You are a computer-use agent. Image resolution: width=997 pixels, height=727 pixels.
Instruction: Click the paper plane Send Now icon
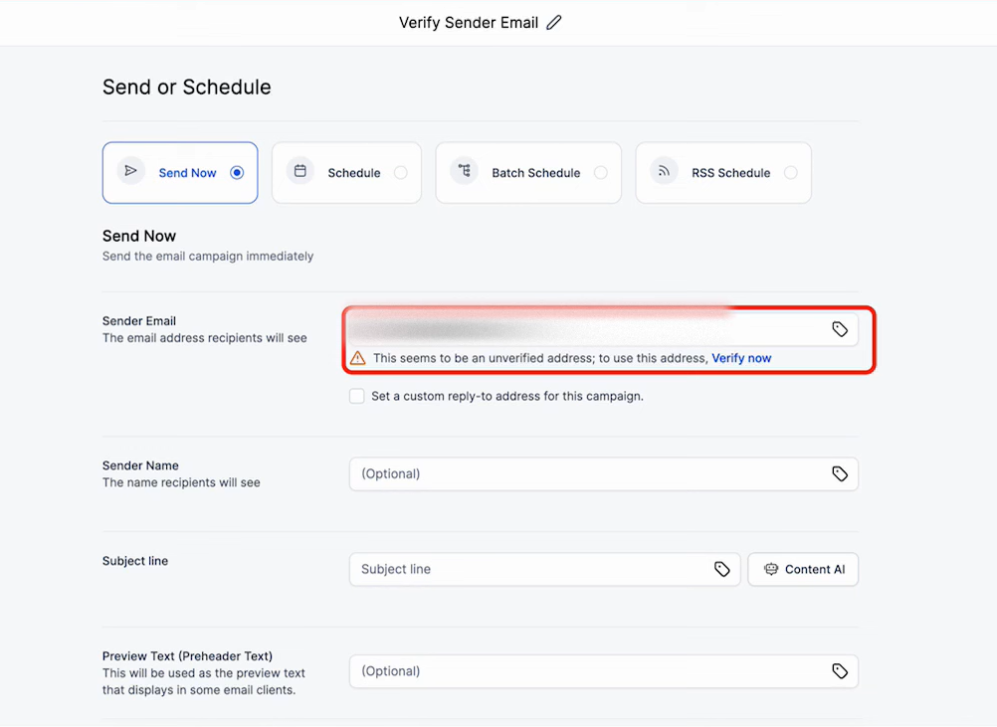click(130, 171)
